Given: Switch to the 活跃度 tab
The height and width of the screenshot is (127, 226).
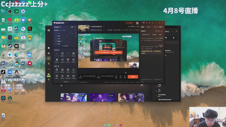Looking at the screenshot, I should (x=154, y=35).
